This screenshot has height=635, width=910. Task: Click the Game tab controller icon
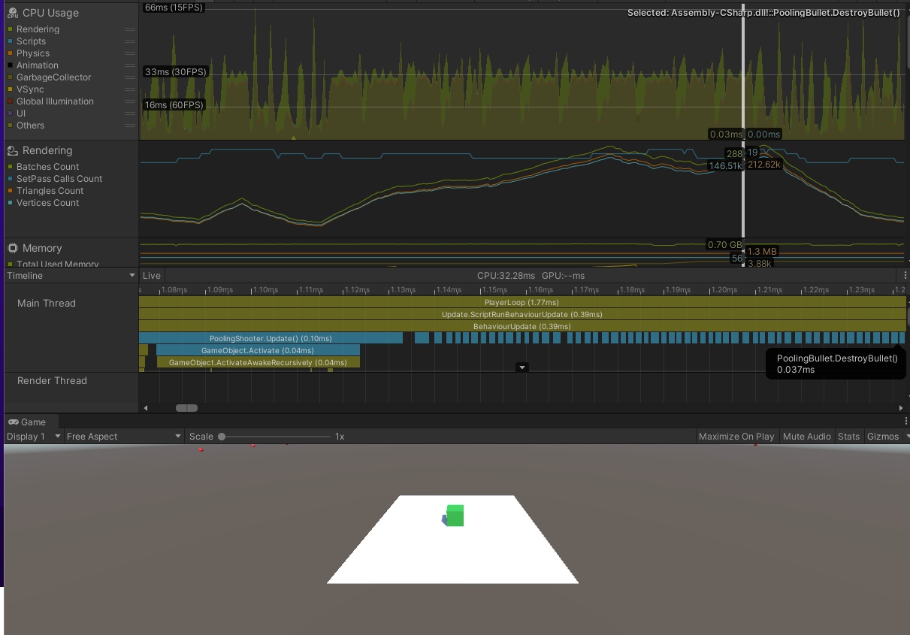tap(14, 422)
